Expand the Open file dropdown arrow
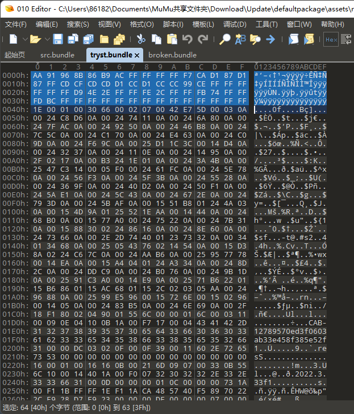The image size is (354, 414). 47,39
